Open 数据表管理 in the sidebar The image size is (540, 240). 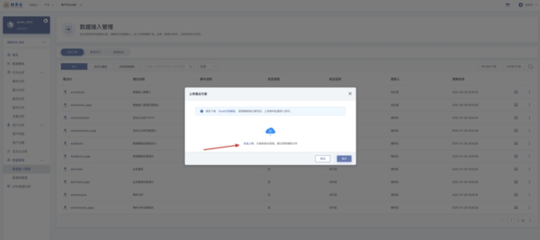(x=20, y=178)
